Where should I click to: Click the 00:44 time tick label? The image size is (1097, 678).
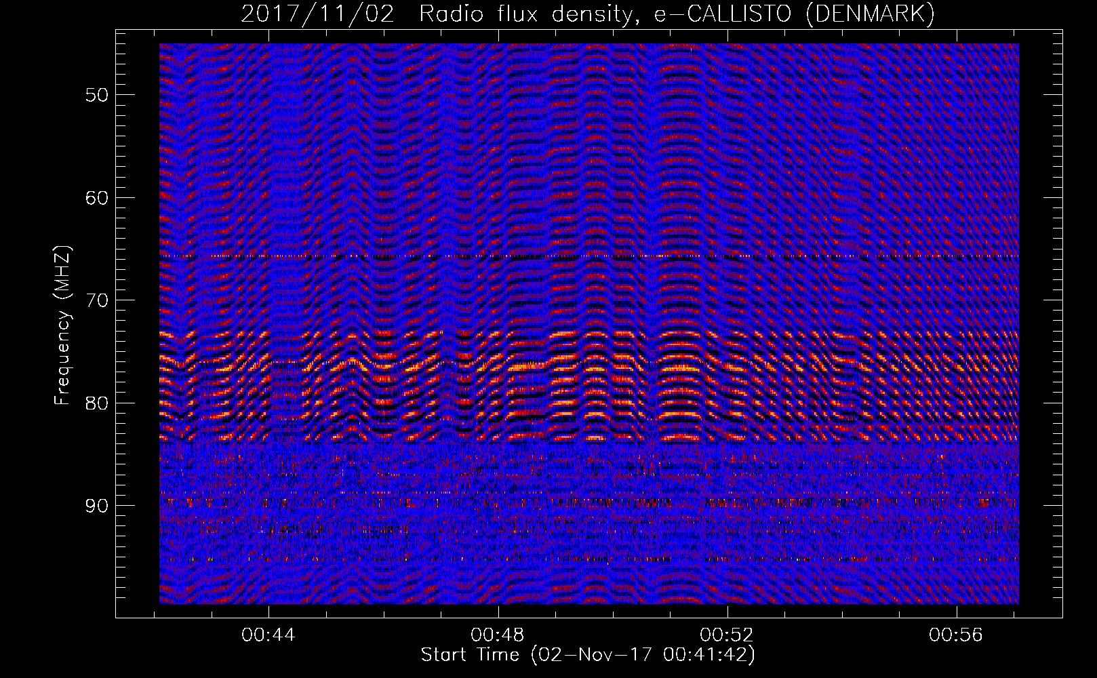click(269, 635)
